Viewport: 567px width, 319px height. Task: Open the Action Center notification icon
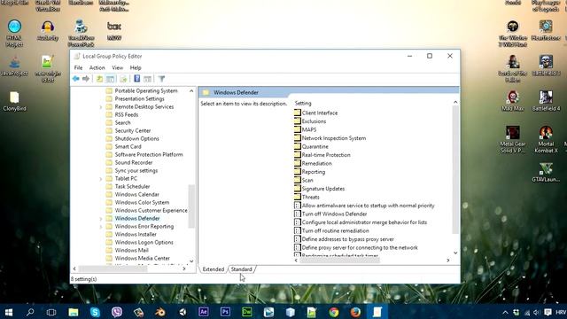click(x=548, y=312)
